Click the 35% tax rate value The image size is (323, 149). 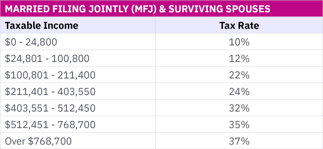(239, 124)
